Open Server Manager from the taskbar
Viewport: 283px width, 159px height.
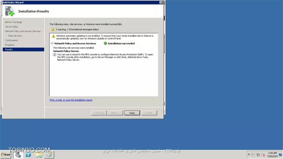[18, 155]
